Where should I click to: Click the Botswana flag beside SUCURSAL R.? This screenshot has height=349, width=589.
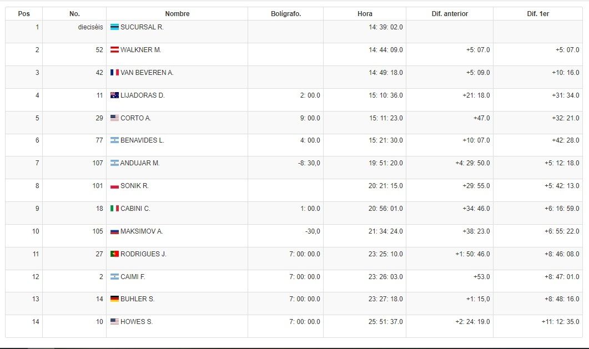pos(114,27)
